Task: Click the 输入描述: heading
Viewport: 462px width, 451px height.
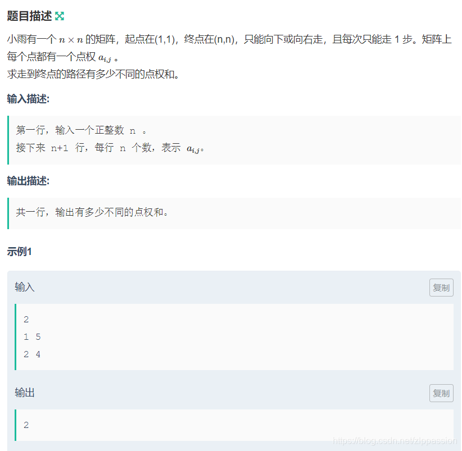Action: [x=28, y=99]
